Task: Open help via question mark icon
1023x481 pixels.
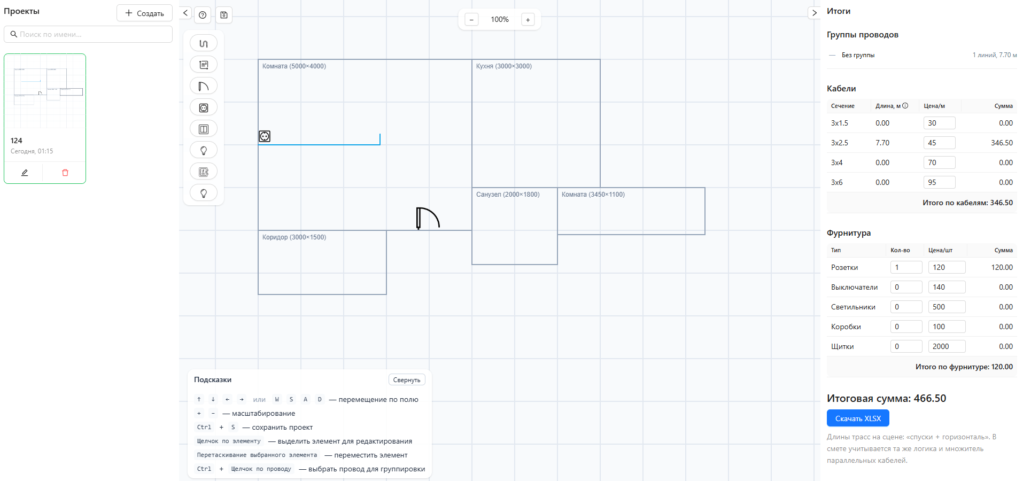Action: (x=203, y=15)
